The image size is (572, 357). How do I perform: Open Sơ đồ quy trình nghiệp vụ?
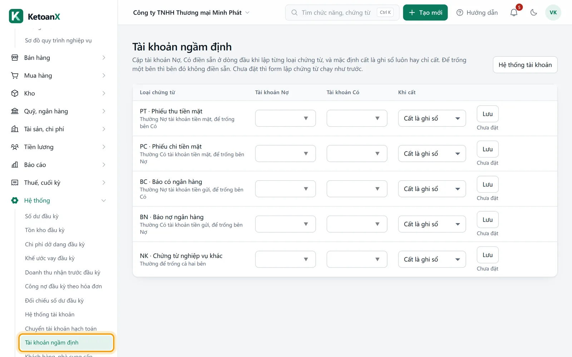(x=58, y=40)
